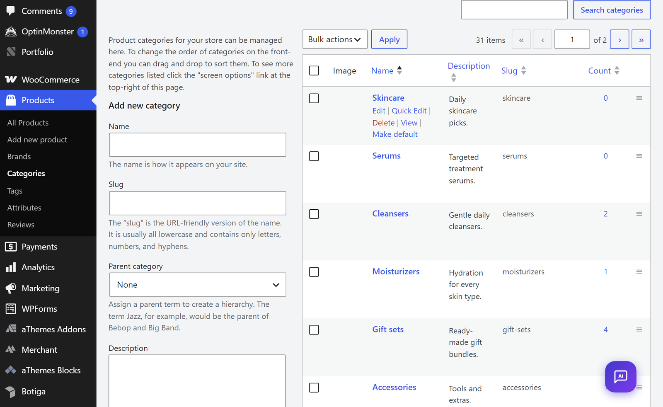The width and height of the screenshot is (663, 407).
Task: Open Reviews submenu item
Action: [x=21, y=225]
